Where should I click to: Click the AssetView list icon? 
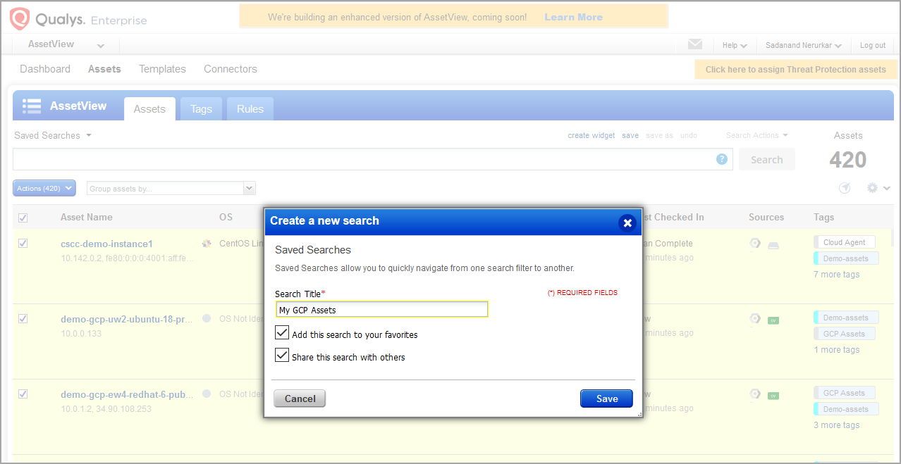pos(32,106)
